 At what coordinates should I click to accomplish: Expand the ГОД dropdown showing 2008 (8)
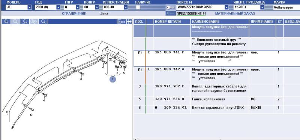tap(58, 7)
